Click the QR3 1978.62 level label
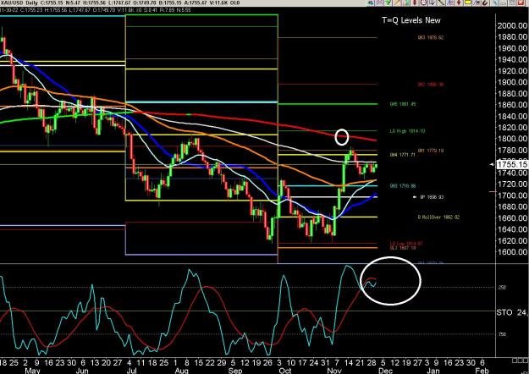Image resolution: width=529 pixels, height=374 pixels. coord(430,37)
